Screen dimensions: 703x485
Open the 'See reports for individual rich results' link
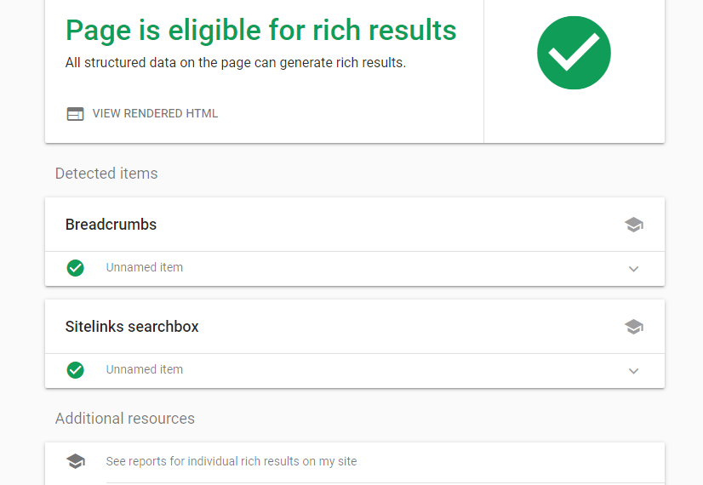[x=231, y=461]
